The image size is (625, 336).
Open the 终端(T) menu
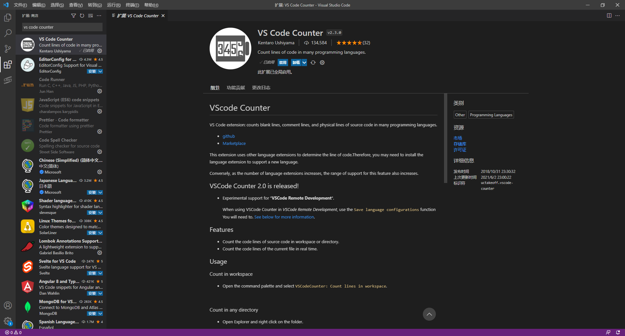(132, 5)
